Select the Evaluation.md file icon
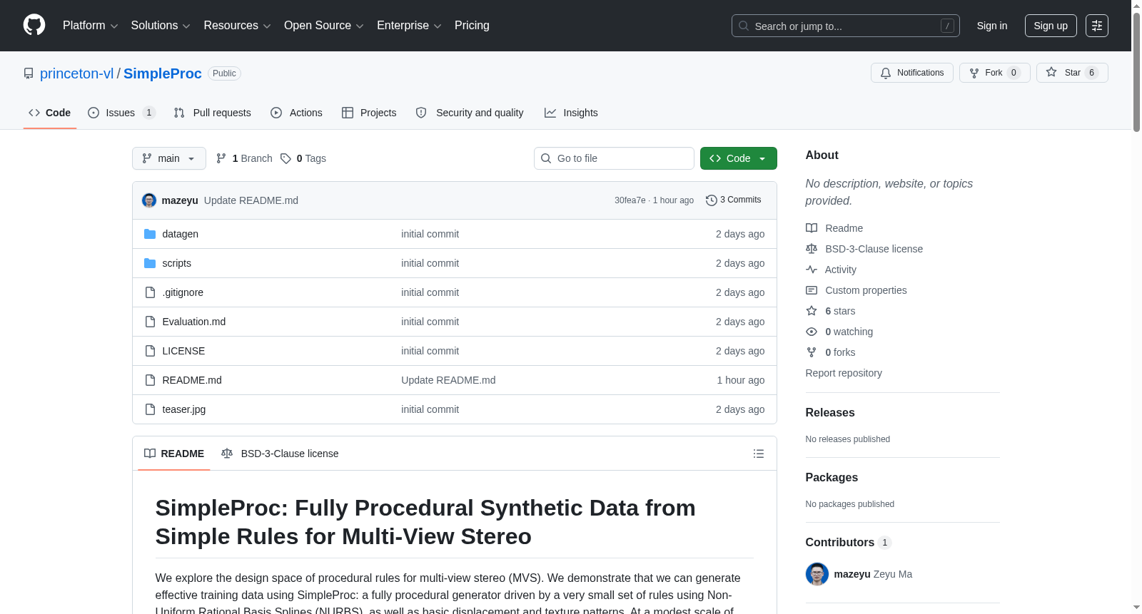Screen dimensions: 1142x614 [x=150, y=322]
